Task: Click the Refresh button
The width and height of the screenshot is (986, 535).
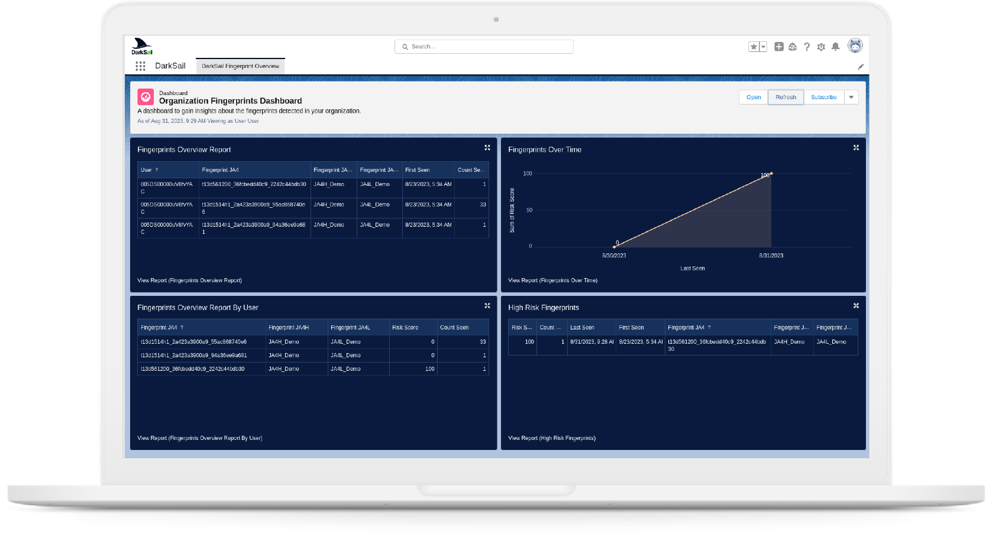Action: pos(785,97)
